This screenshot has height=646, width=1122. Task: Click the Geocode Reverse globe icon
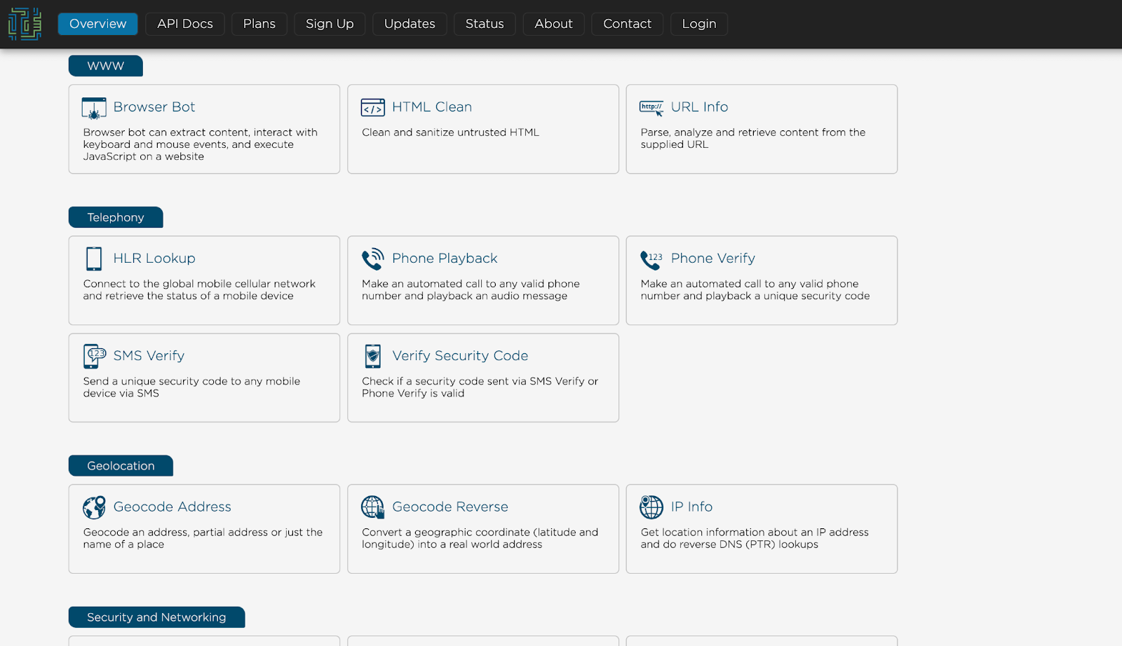coord(372,507)
